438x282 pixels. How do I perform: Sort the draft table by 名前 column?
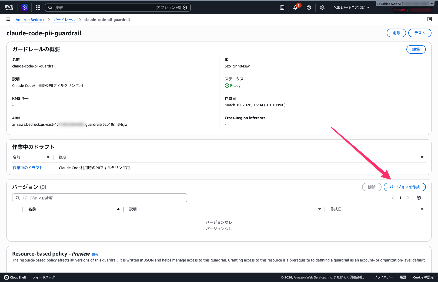point(48,157)
